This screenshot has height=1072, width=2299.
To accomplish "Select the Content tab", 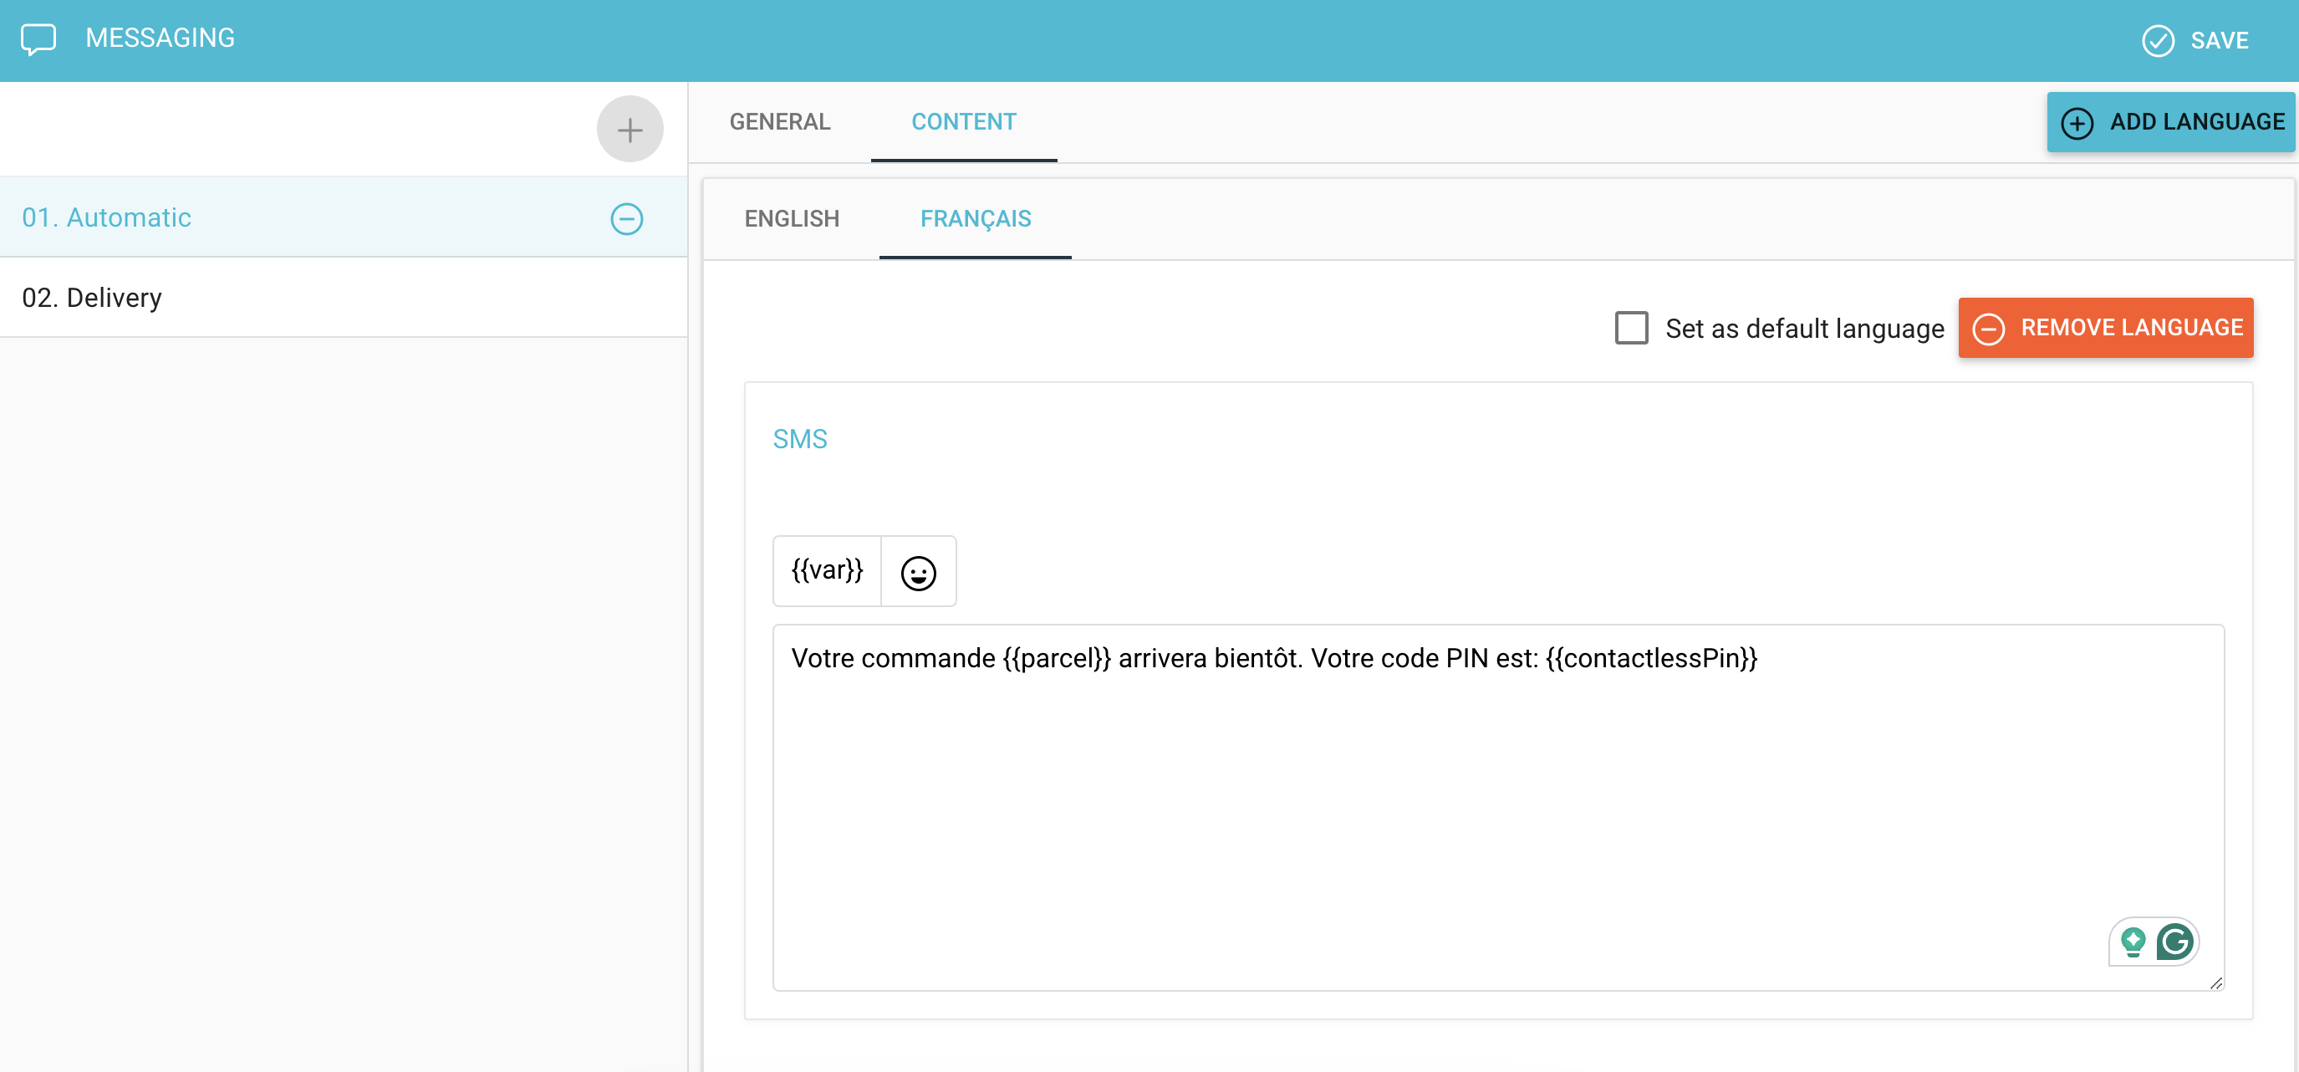I will click(x=964, y=122).
